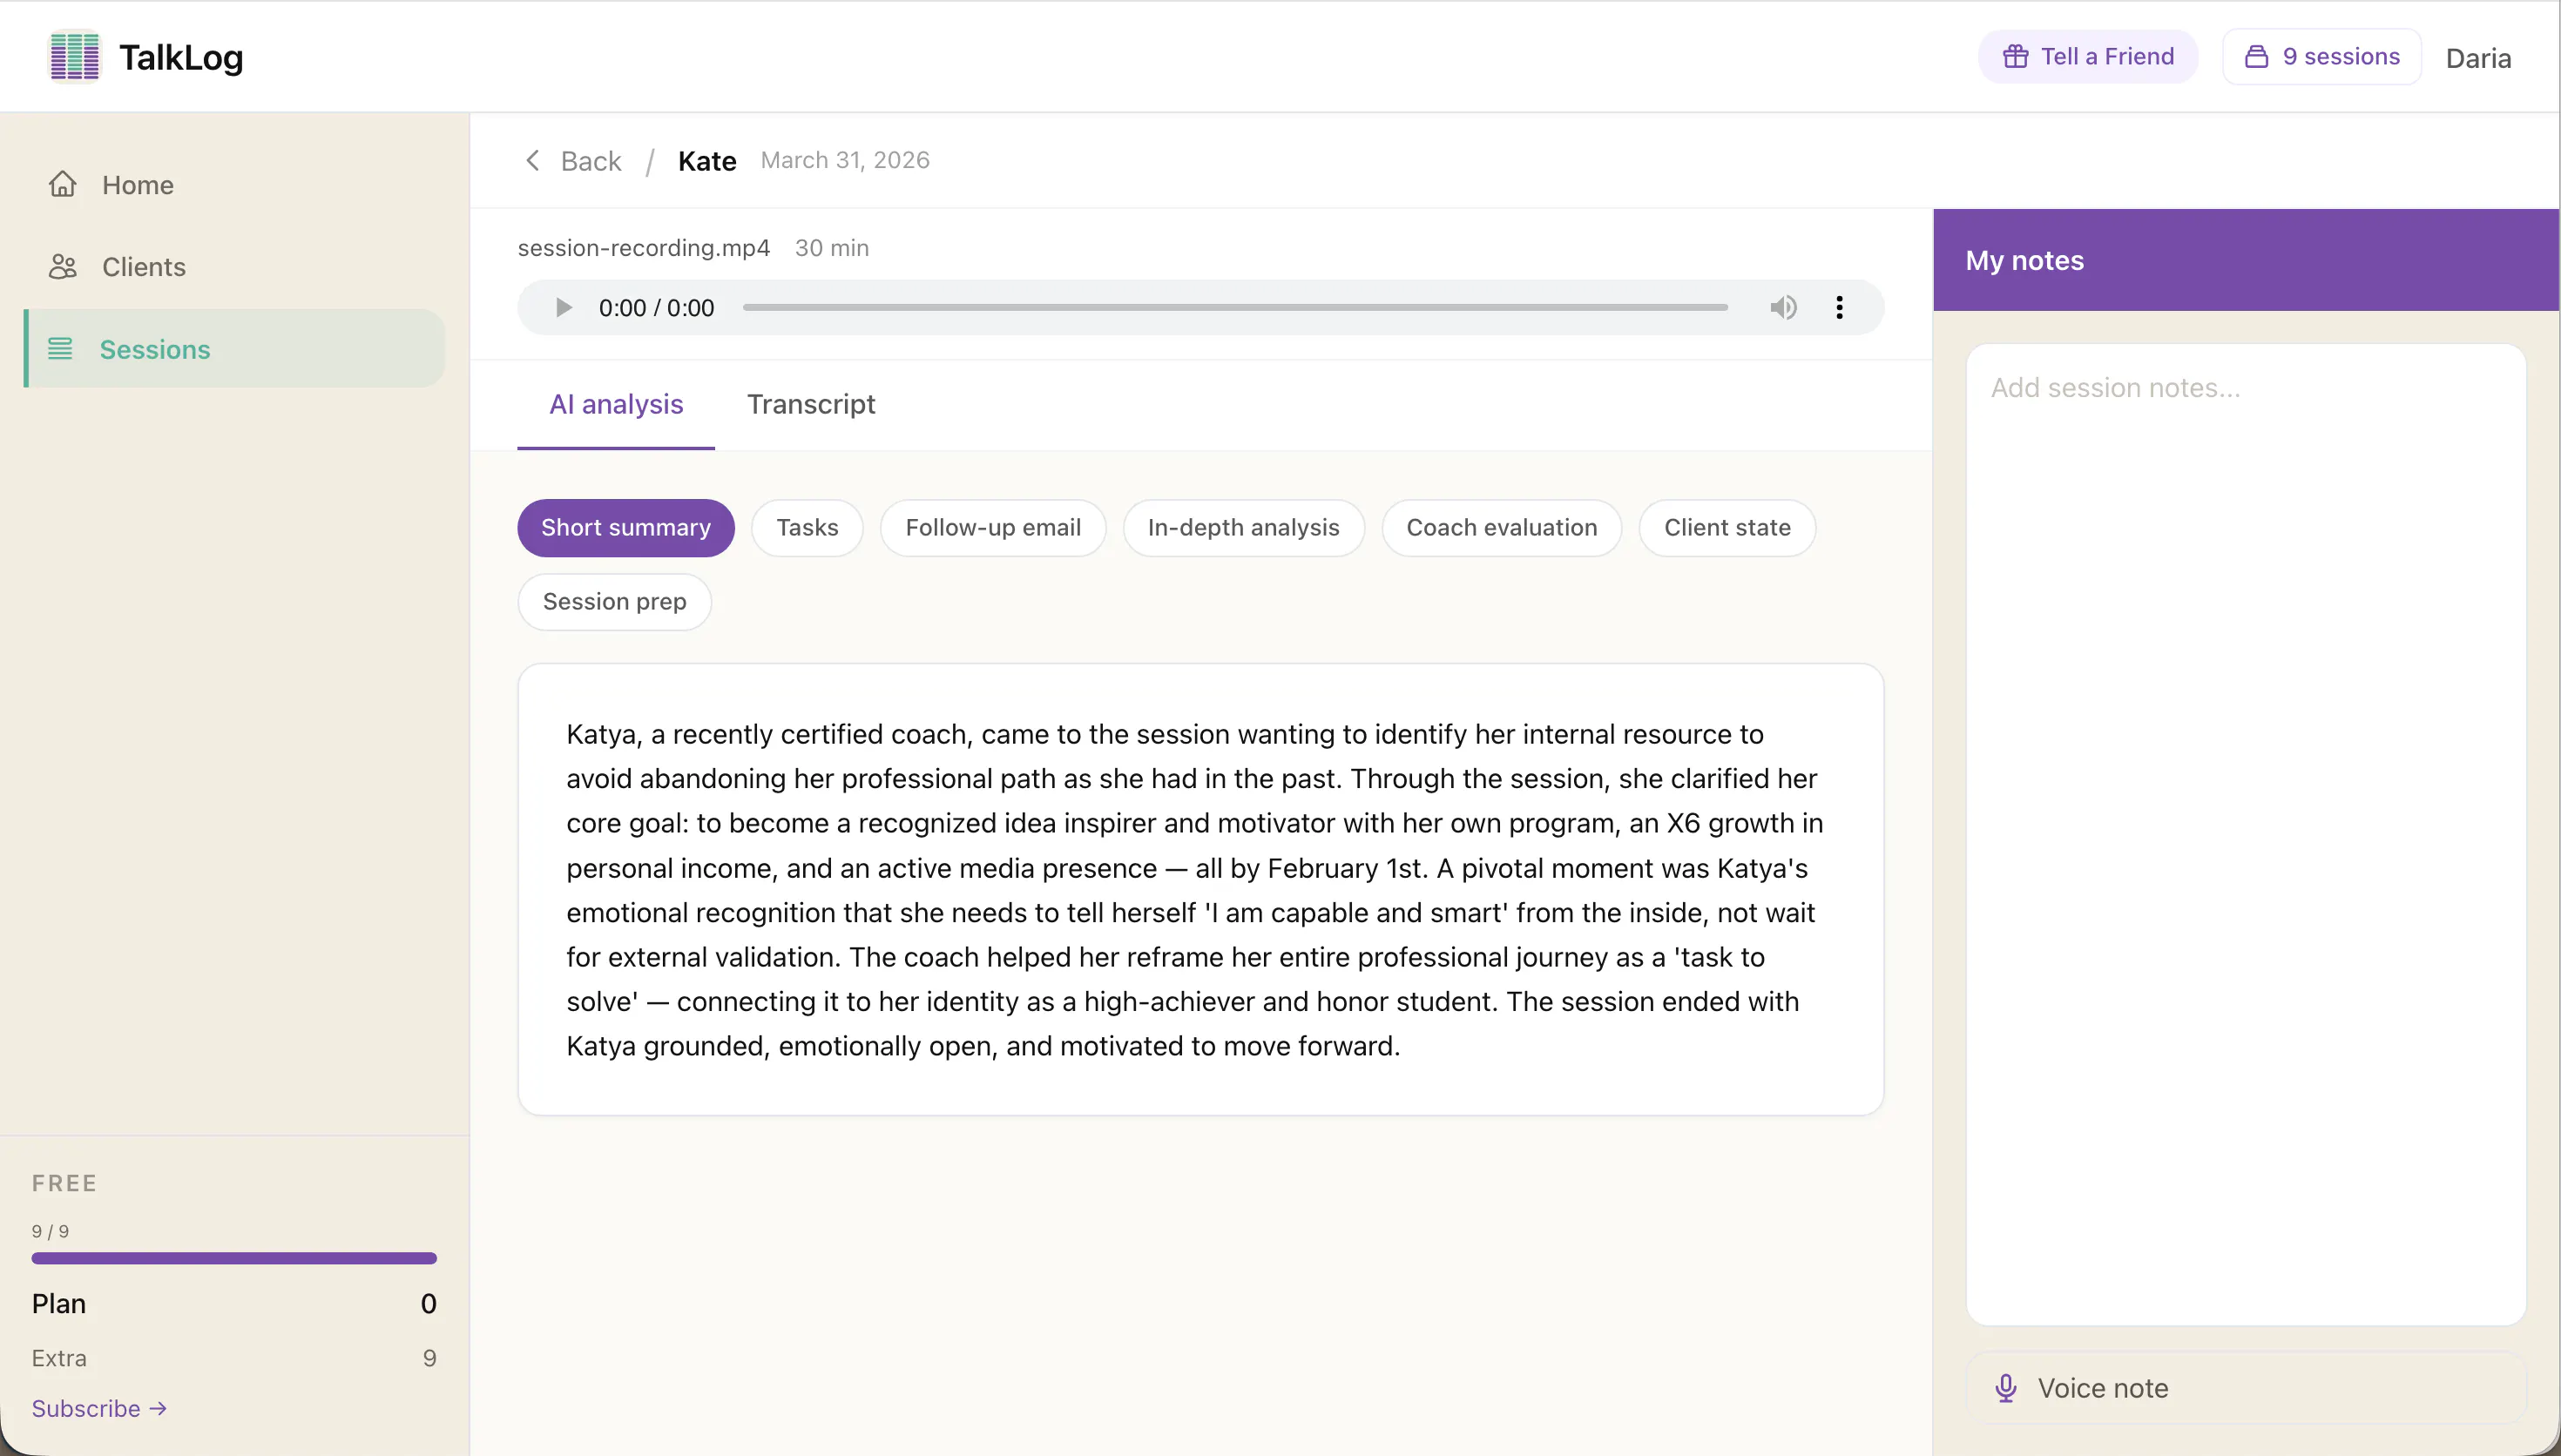Click the TalkLog logo icon
The width and height of the screenshot is (2561, 1456).
tap(75, 57)
